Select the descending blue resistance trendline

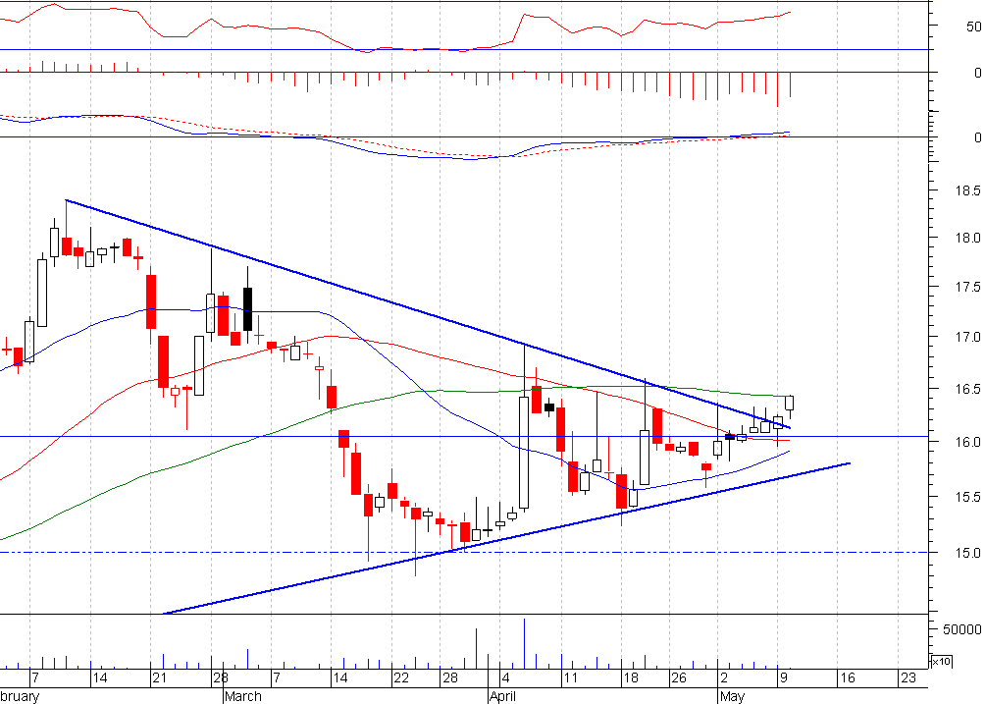(427, 313)
